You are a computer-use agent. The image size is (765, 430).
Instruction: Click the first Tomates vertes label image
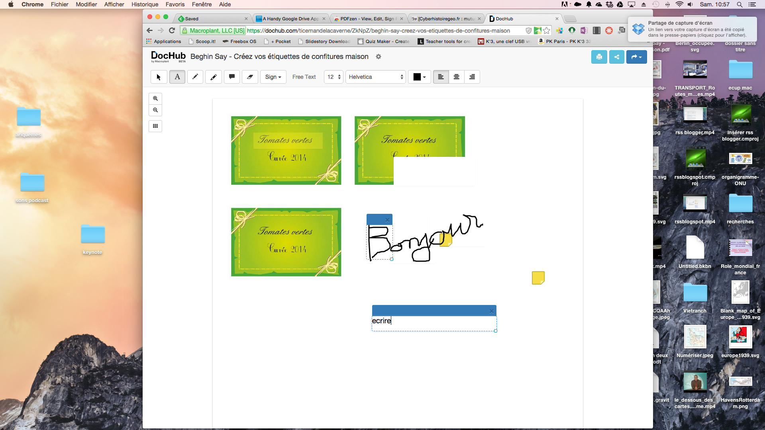point(286,150)
